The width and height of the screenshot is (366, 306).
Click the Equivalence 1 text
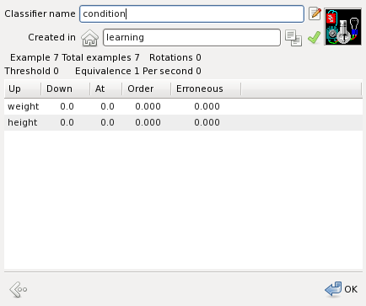[107, 71]
